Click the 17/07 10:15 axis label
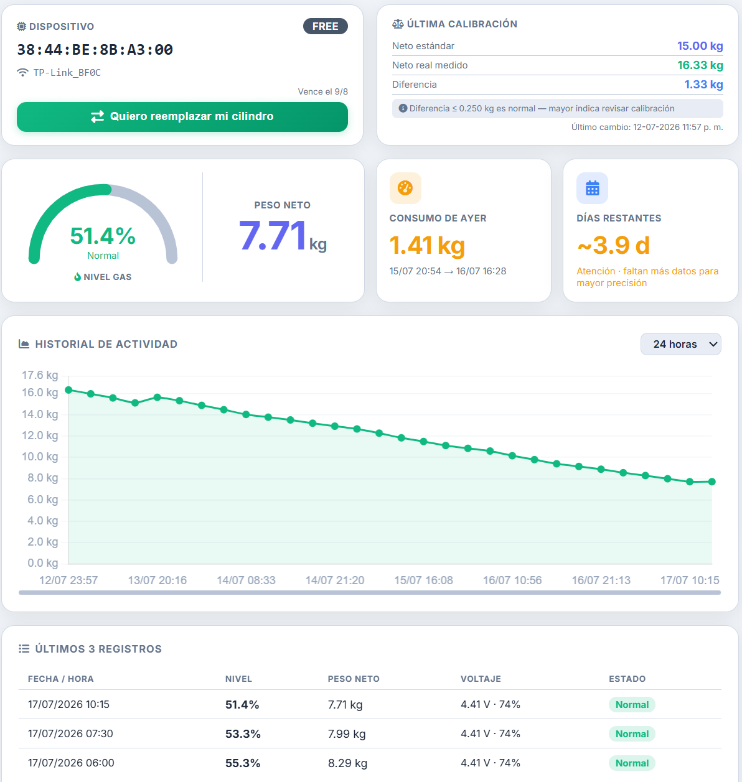This screenshot has height=782, width=742. pyautogui.click(x=690, y=580)
